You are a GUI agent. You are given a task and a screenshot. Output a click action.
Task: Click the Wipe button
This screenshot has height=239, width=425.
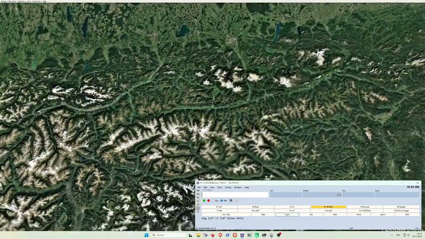263,214
